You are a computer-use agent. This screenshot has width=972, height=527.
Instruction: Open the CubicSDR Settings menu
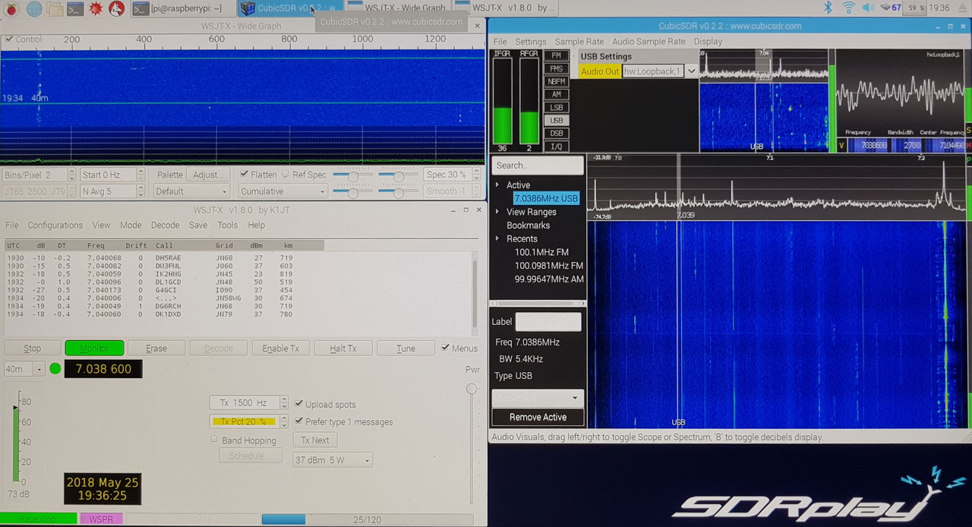[x=531, y=42]
